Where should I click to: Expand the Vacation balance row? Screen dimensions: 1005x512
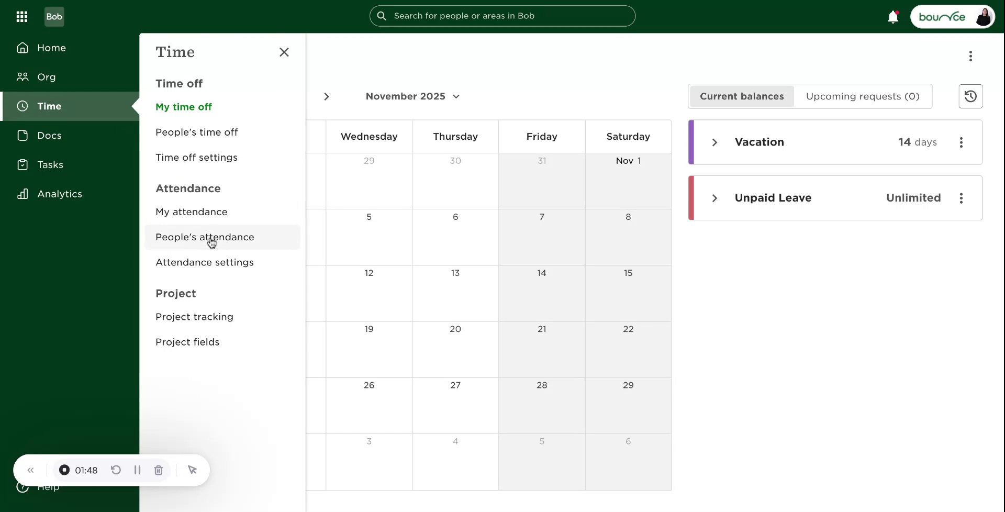coord(714,142)
